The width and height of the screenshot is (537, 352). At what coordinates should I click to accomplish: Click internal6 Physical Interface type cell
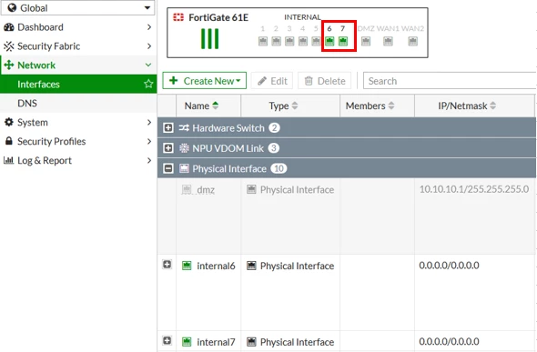tap(290, 266)
